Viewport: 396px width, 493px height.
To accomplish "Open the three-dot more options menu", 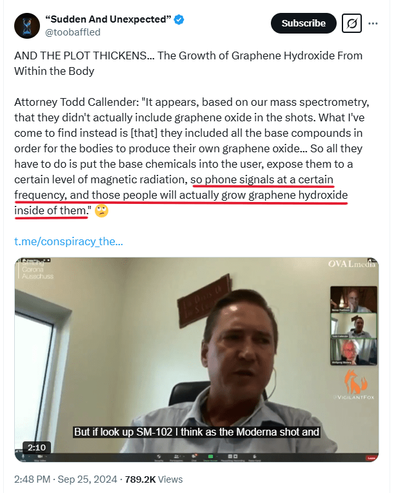I will (373, 23).
